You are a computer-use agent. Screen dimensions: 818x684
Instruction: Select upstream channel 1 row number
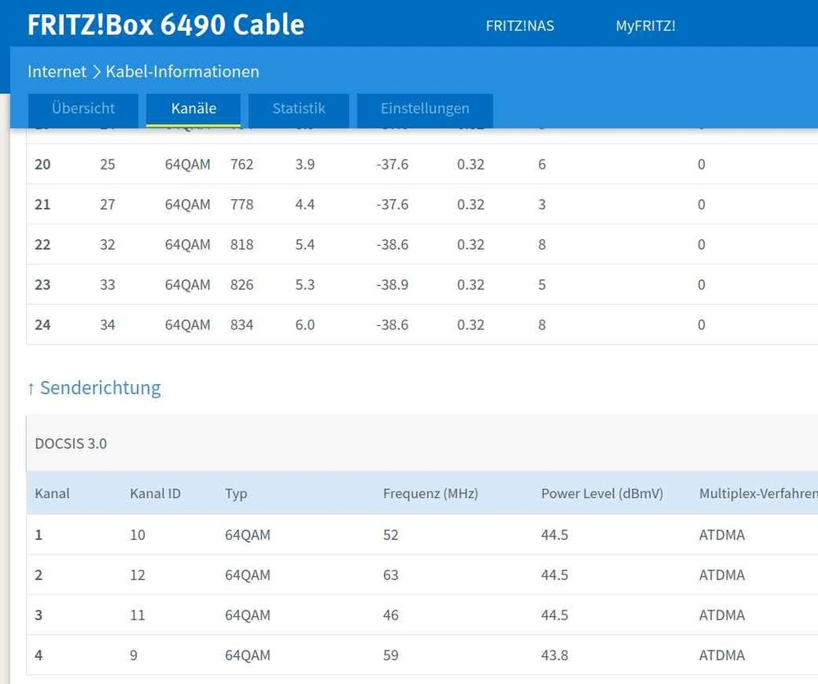[38, 535]
